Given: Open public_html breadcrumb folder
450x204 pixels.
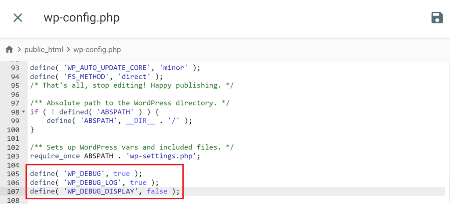Looking at the screenshot, I should click(44, 50).
